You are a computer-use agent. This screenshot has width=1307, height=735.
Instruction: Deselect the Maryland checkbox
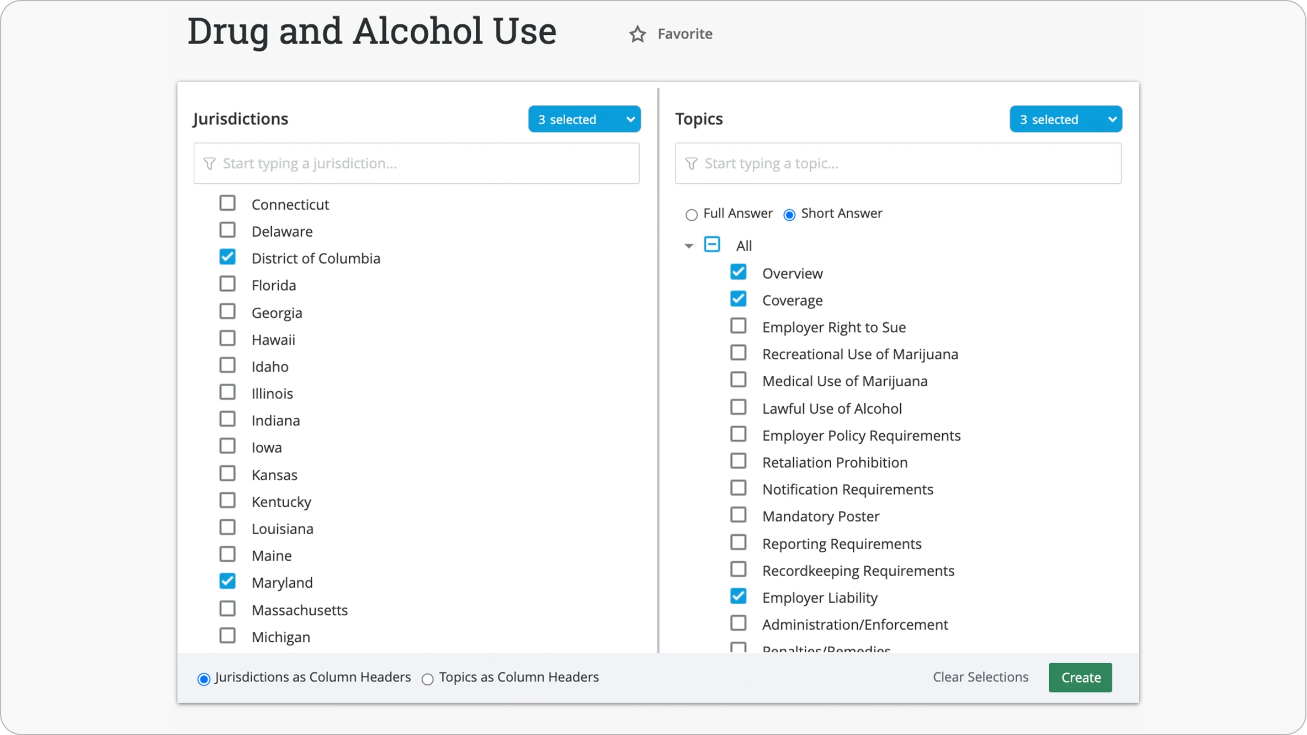(x=227, y=580)
